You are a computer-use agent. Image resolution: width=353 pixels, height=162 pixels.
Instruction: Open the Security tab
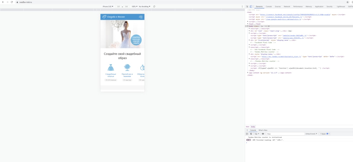(329, 6)
